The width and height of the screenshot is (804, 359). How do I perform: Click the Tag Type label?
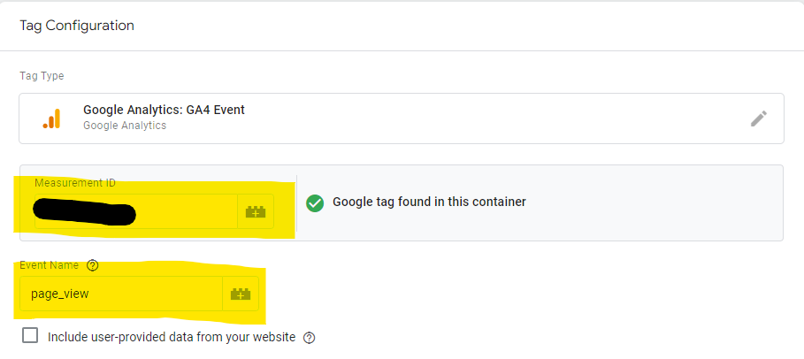click(42, 76)
